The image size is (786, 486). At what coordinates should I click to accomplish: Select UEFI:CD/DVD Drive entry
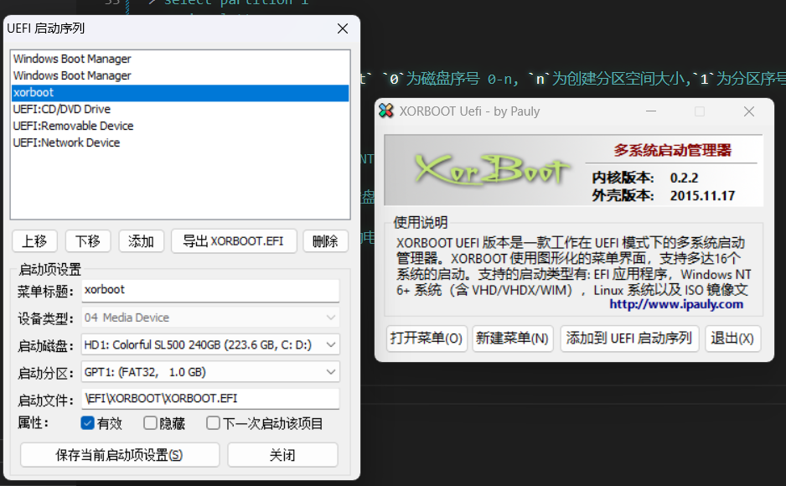180,109
